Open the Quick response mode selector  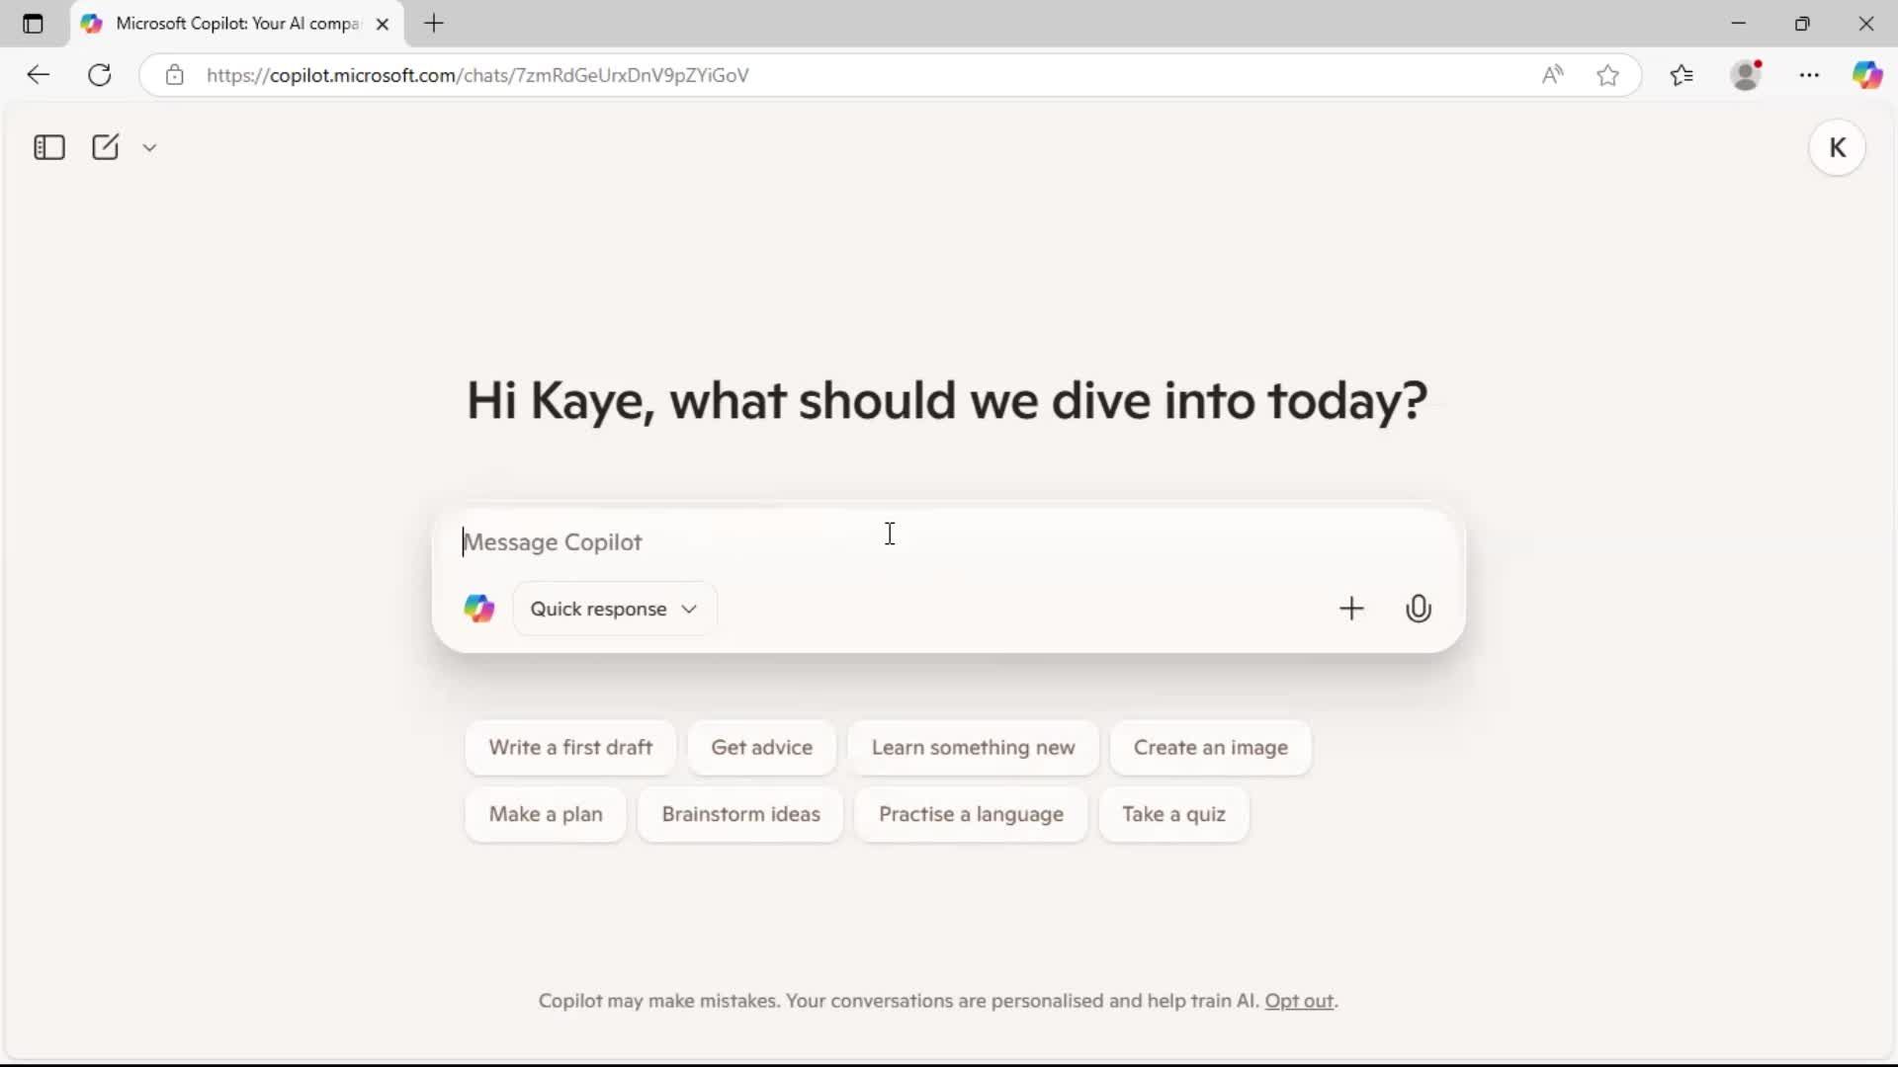pyautogui.click(x=614, y=608)
